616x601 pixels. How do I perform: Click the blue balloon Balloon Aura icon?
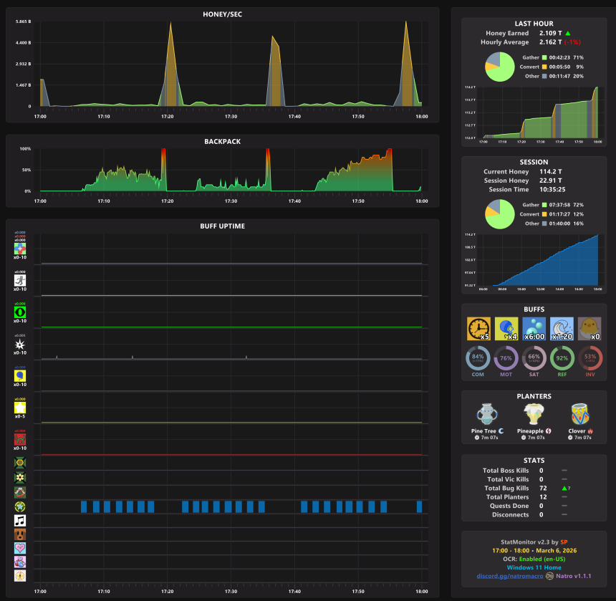pos(20,376)
